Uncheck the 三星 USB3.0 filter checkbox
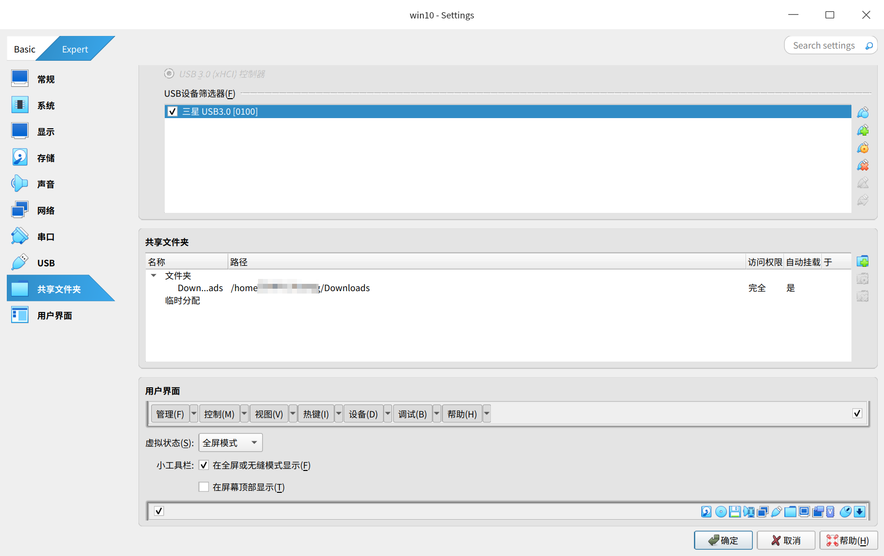This screenshot has width=884, height=556. (173, 111)
